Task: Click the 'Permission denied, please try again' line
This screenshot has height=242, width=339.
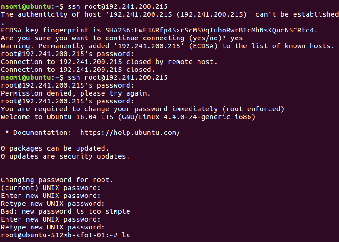Action: tap(76, 93)
